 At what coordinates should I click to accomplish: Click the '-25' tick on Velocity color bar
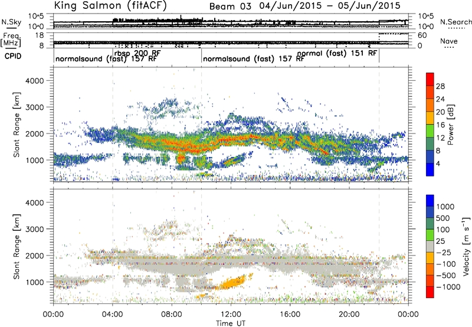443,253
